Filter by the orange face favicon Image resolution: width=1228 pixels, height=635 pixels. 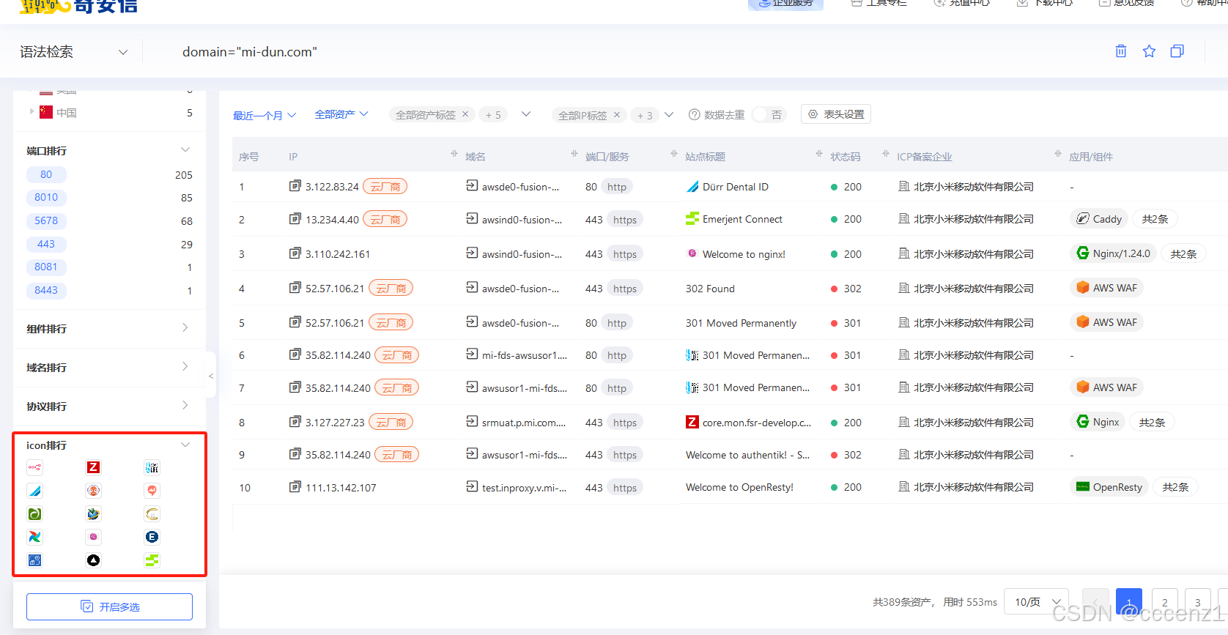point(93,491)
